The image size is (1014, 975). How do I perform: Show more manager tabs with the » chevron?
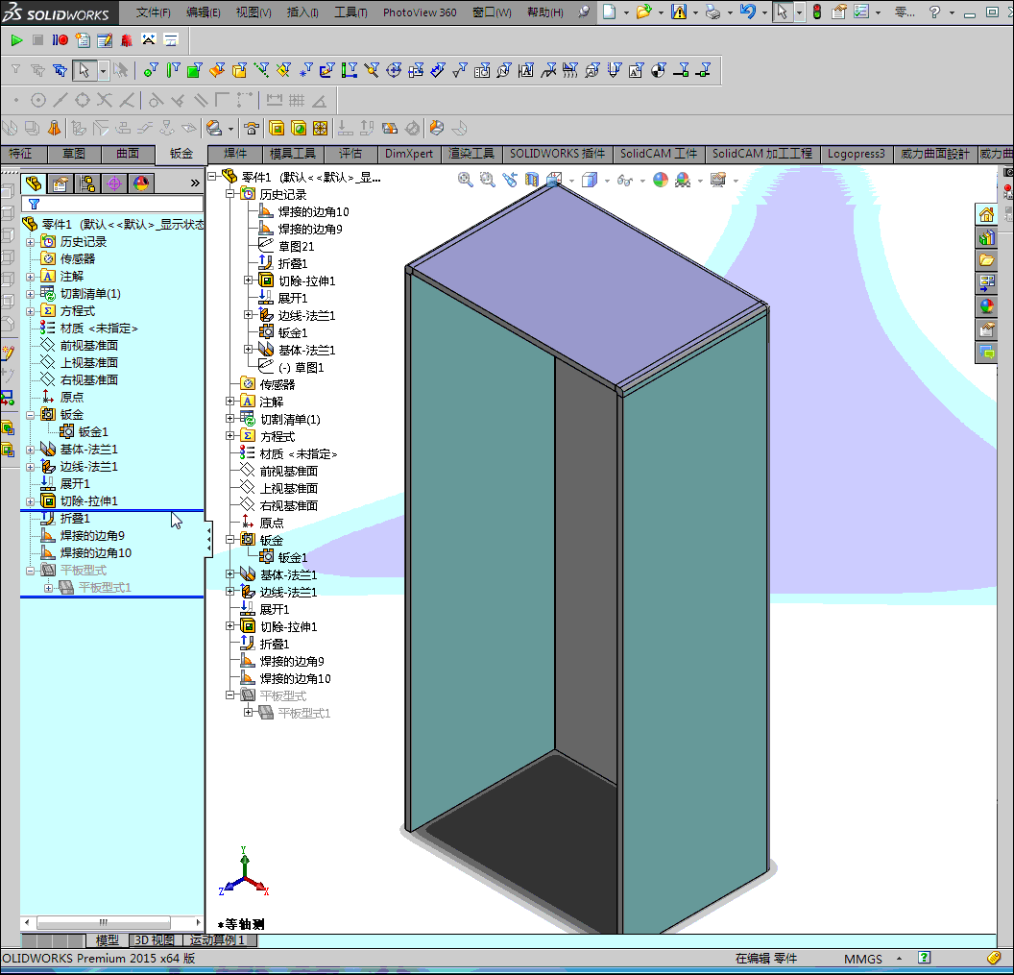(x=195, y=183)
